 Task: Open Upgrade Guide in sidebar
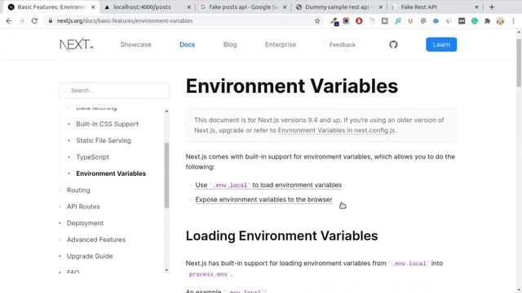tap(90, 256)
